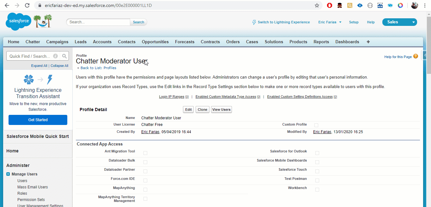Image resolution: width=431 pixels, height=207 pixels.
Task: Toggle Custom Profile checkbox
Action: click(x=316, y=125)
